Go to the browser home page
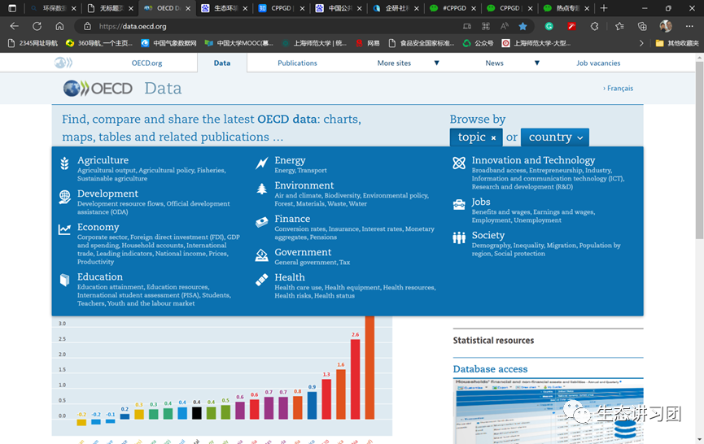Image resolution: width=704 pixels, height=444 pixels. 59,27
